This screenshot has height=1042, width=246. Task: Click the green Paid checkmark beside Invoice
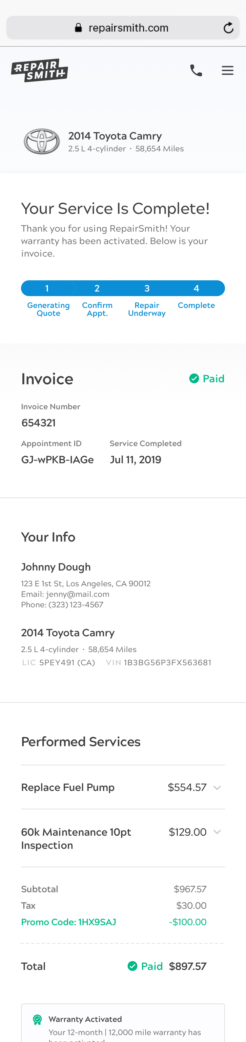pyautogui.click(x=194, y=379)
